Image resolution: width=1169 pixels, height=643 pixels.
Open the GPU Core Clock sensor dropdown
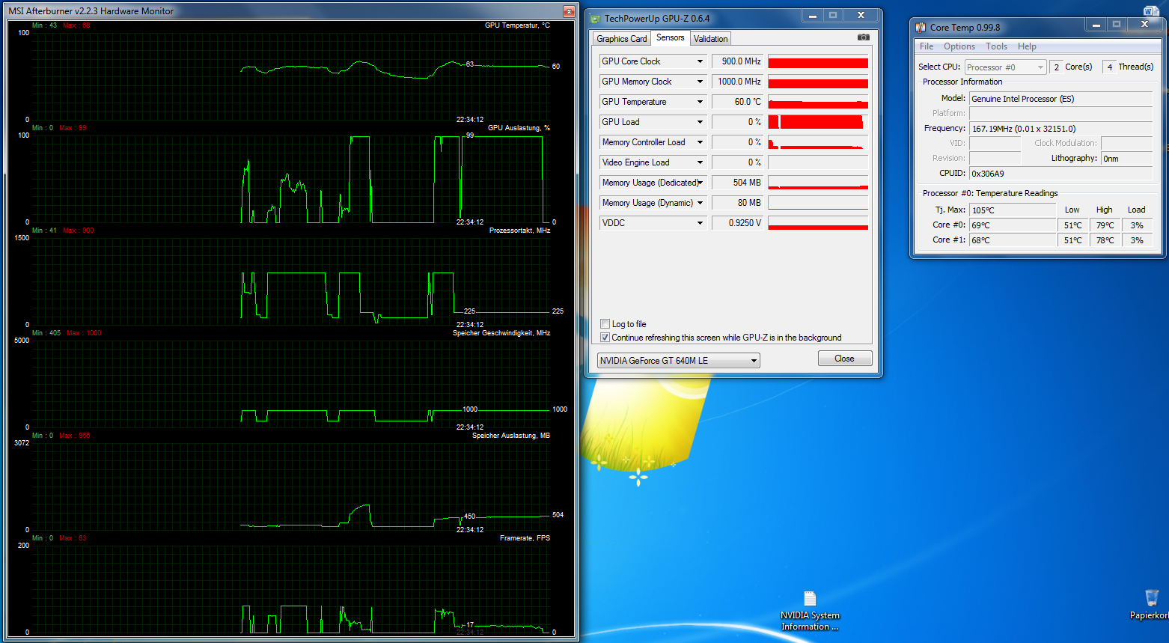click(x=701, y=61)
